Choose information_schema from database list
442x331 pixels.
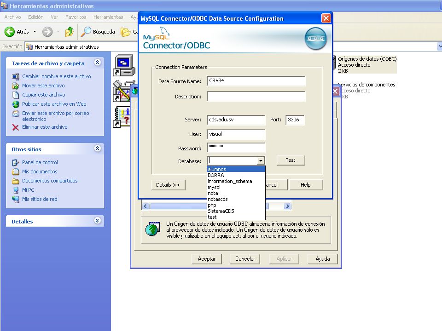tap(236, 181)
